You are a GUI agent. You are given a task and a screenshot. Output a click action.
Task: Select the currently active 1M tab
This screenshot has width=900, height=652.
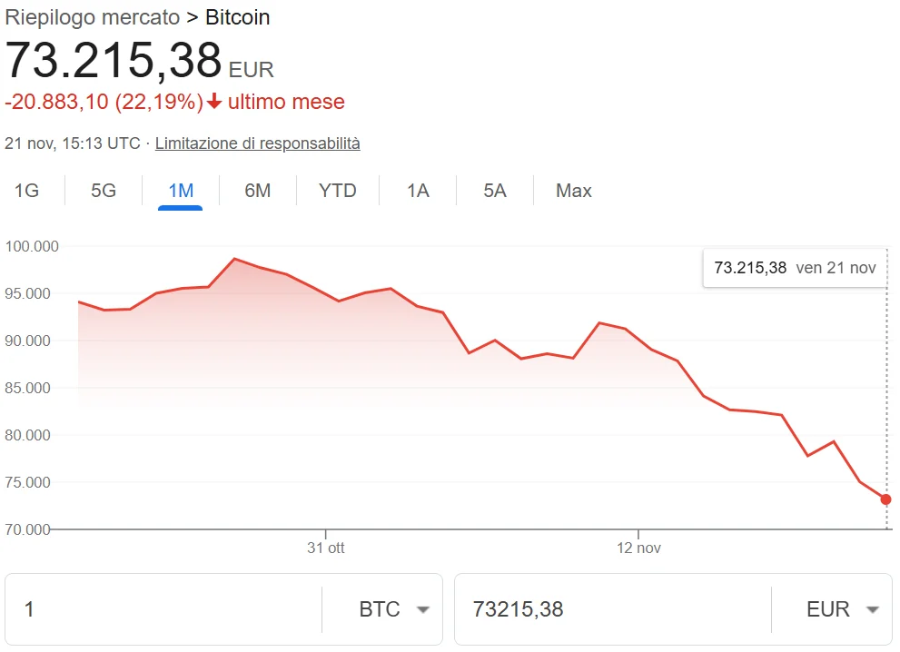181,191
